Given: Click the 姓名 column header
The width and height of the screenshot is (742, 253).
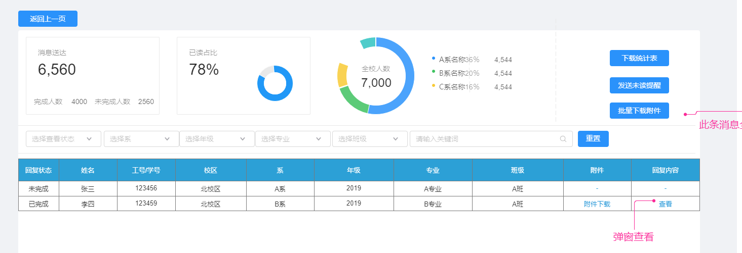Looking at the screenshot, I should (88, 170).
